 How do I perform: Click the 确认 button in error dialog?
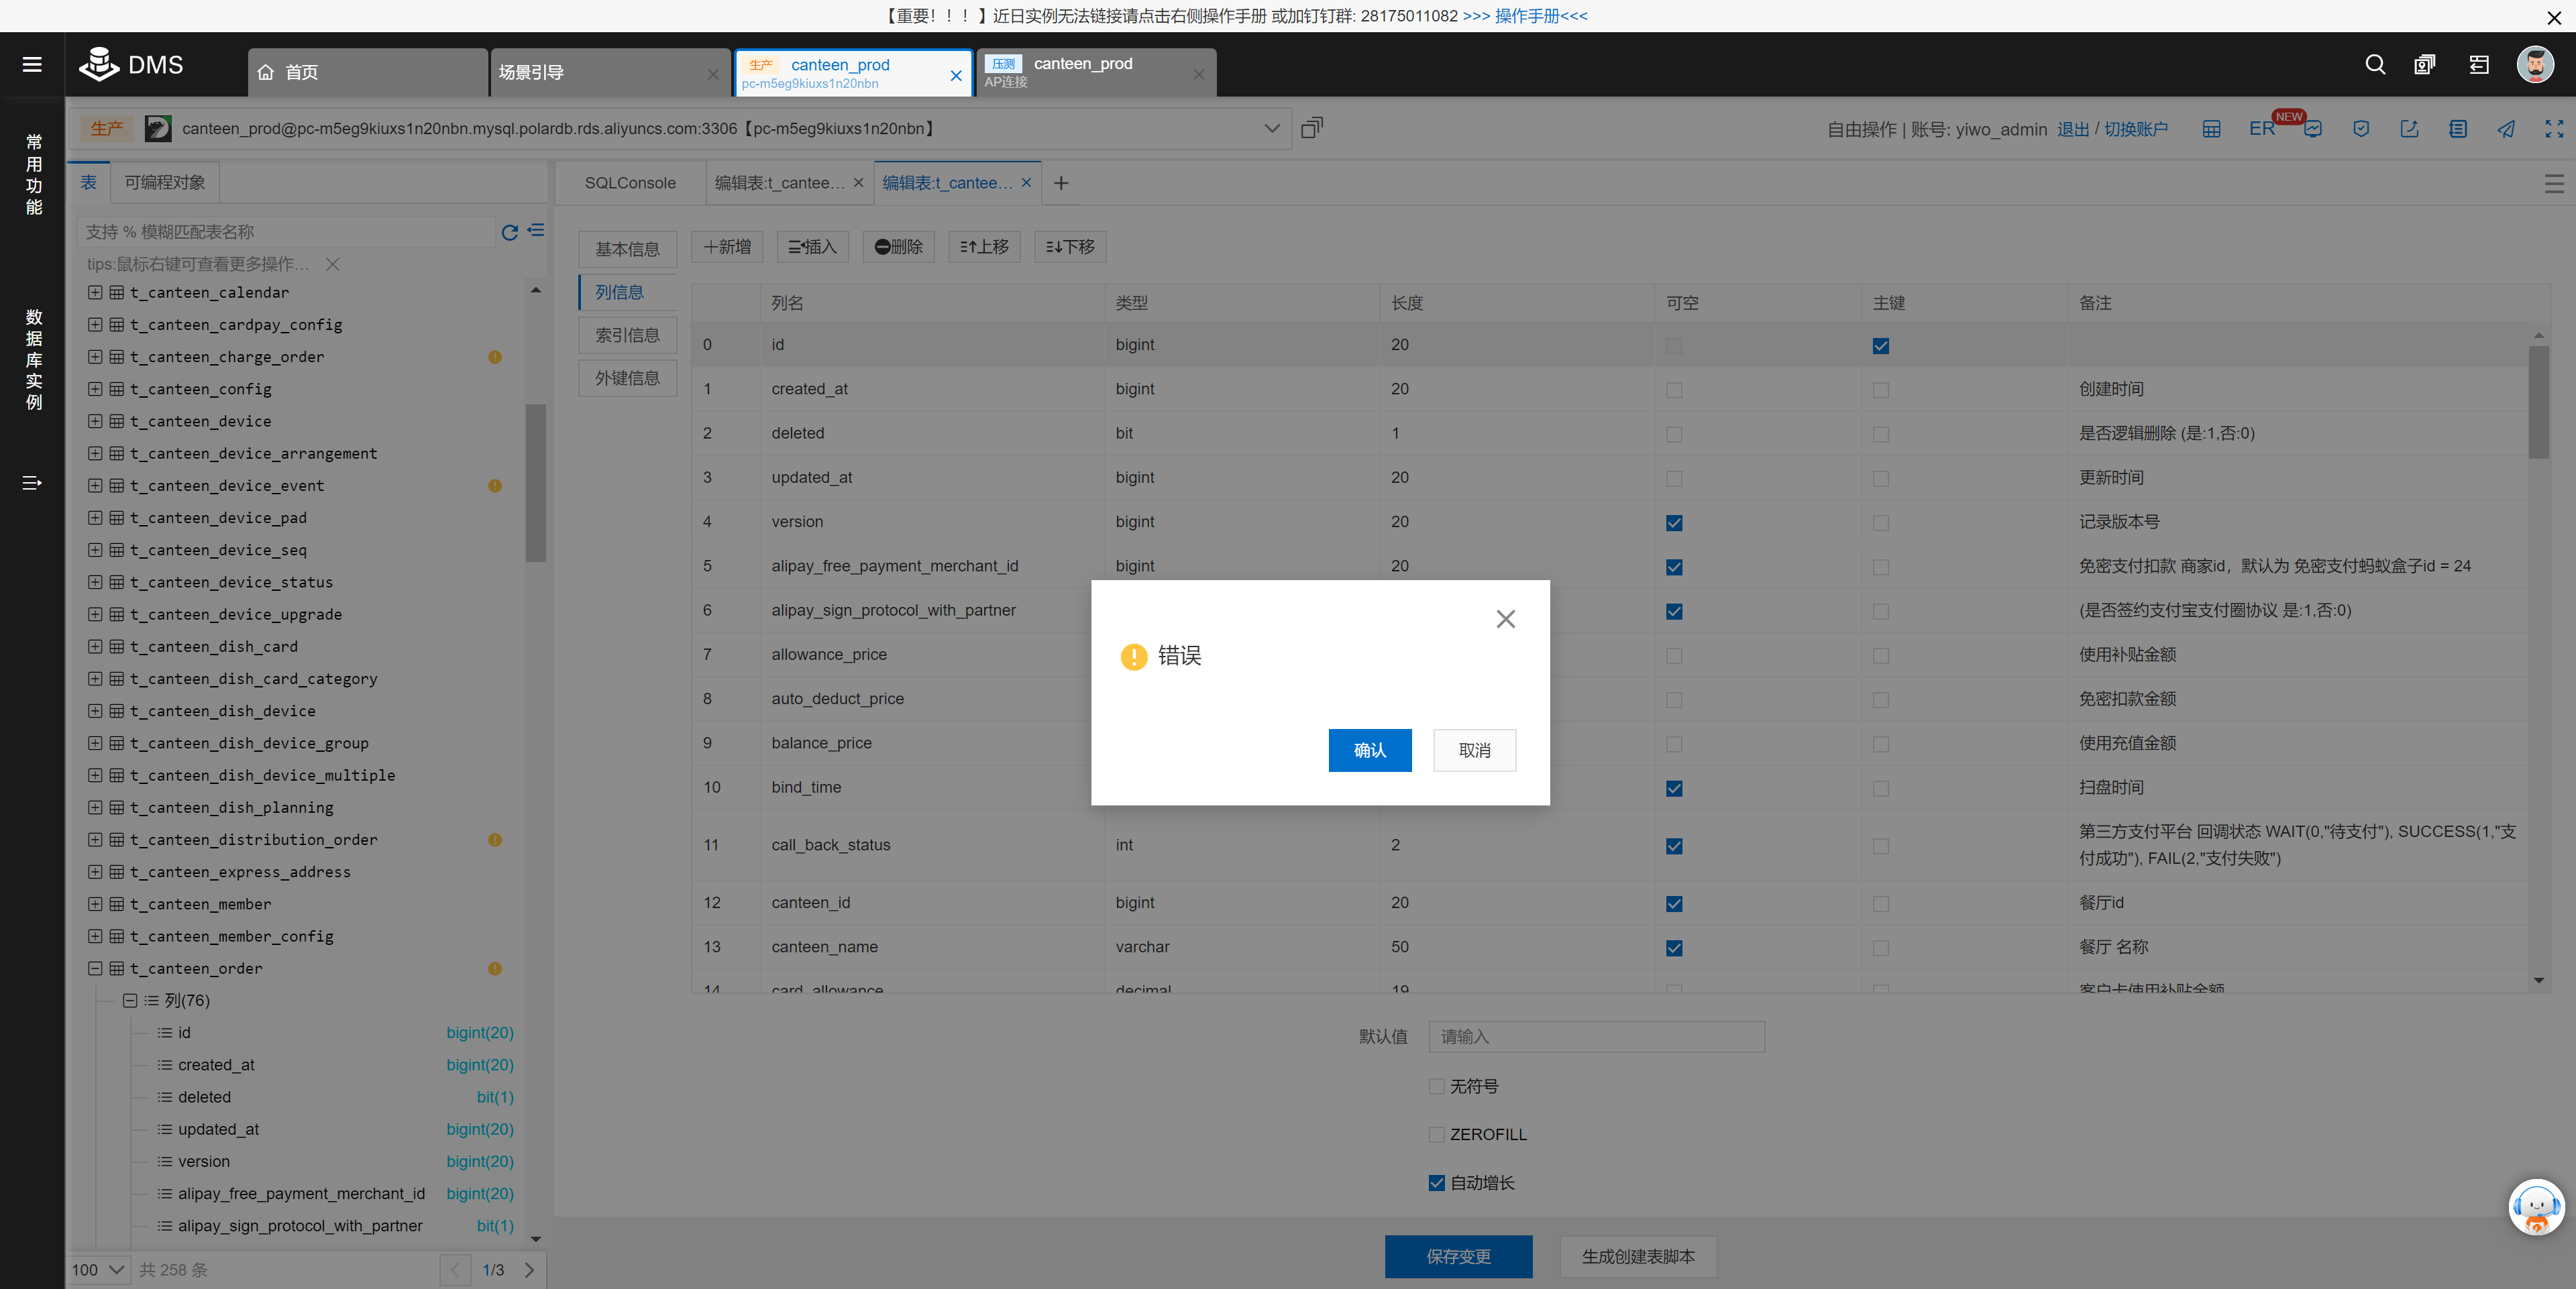(x=1369, y=750)
